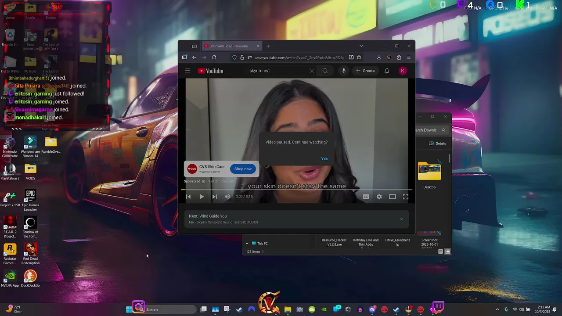Select Red Dead Redemption desktop icon
Image resolution: width=562 pixels, height=316 pixels.
[x=30, y=254]
